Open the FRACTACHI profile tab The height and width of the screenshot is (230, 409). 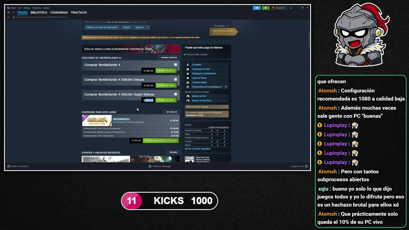tap(79, 12)
